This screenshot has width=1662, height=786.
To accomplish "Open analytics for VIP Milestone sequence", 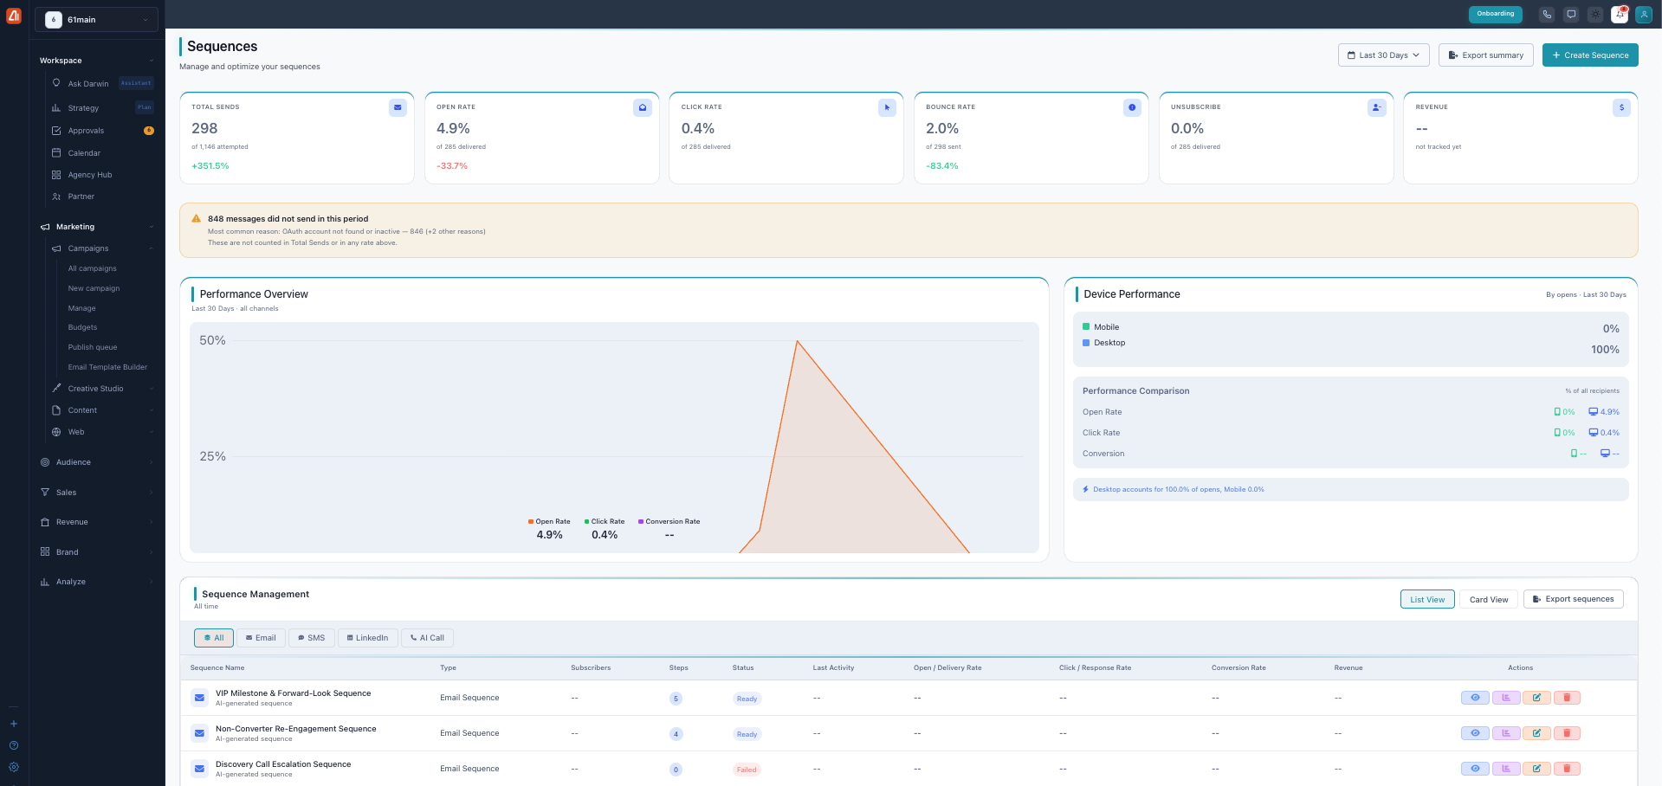I will pos(1506,698).
